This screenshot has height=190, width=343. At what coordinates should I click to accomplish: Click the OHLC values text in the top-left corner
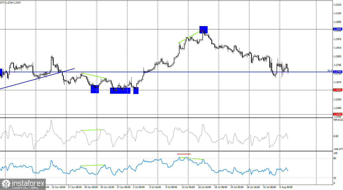click(x=10, y=2)
